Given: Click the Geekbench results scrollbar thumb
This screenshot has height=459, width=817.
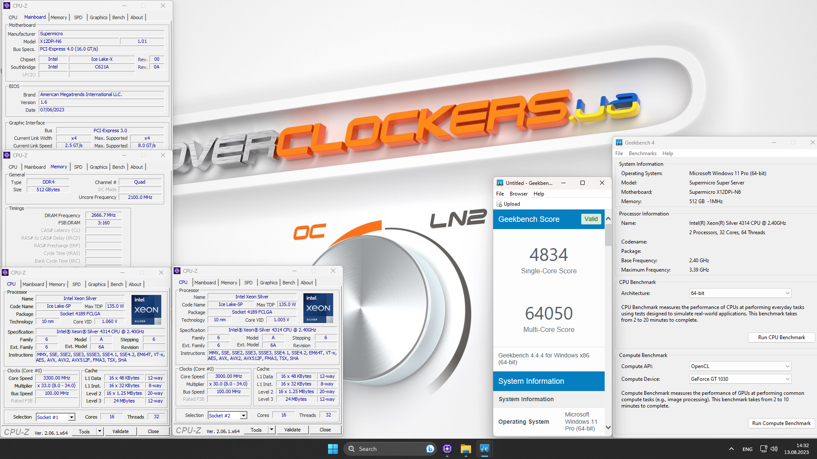Looking at the screenshot, I should 608,235.
